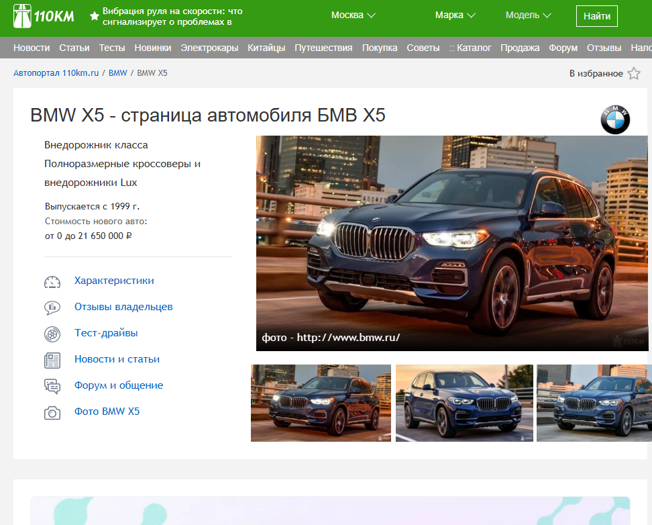Viewport: 652px width, 525px height.
Task: Select third thumbnail of X5 on highway
Action: pyautogui.click(x=594, y=403)
